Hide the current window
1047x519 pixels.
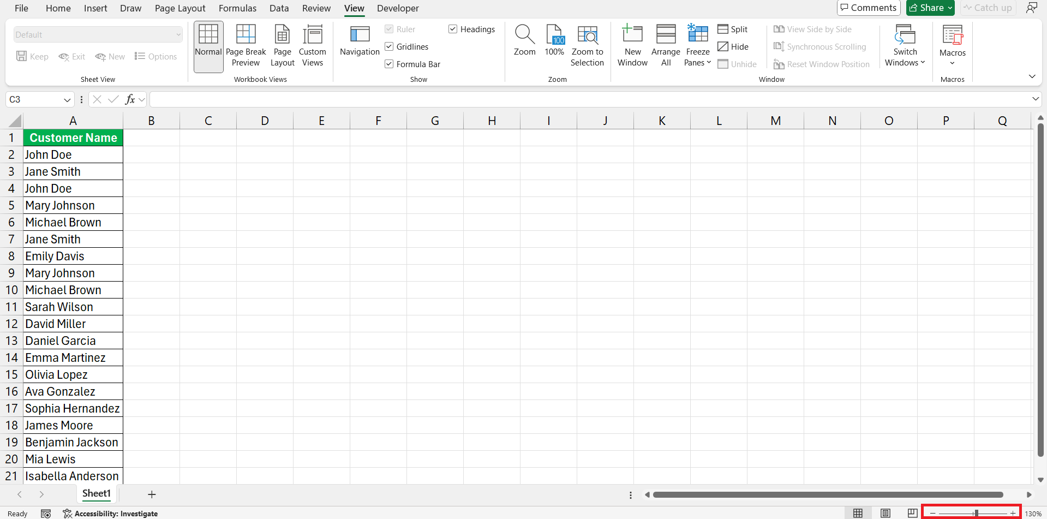point(733,46)
